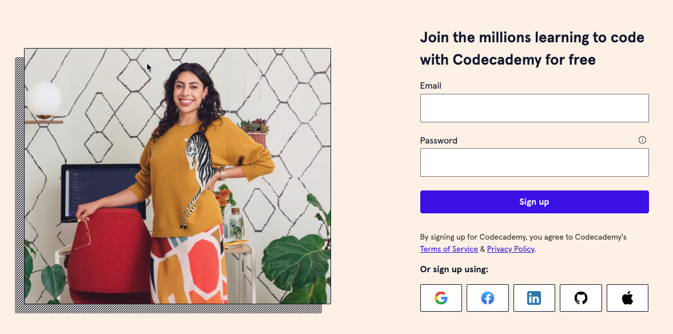This screenshot has width=673, height=334.
Task: Click the heading about learning to code
Action: pyautogui.click(x=532, y=48)
